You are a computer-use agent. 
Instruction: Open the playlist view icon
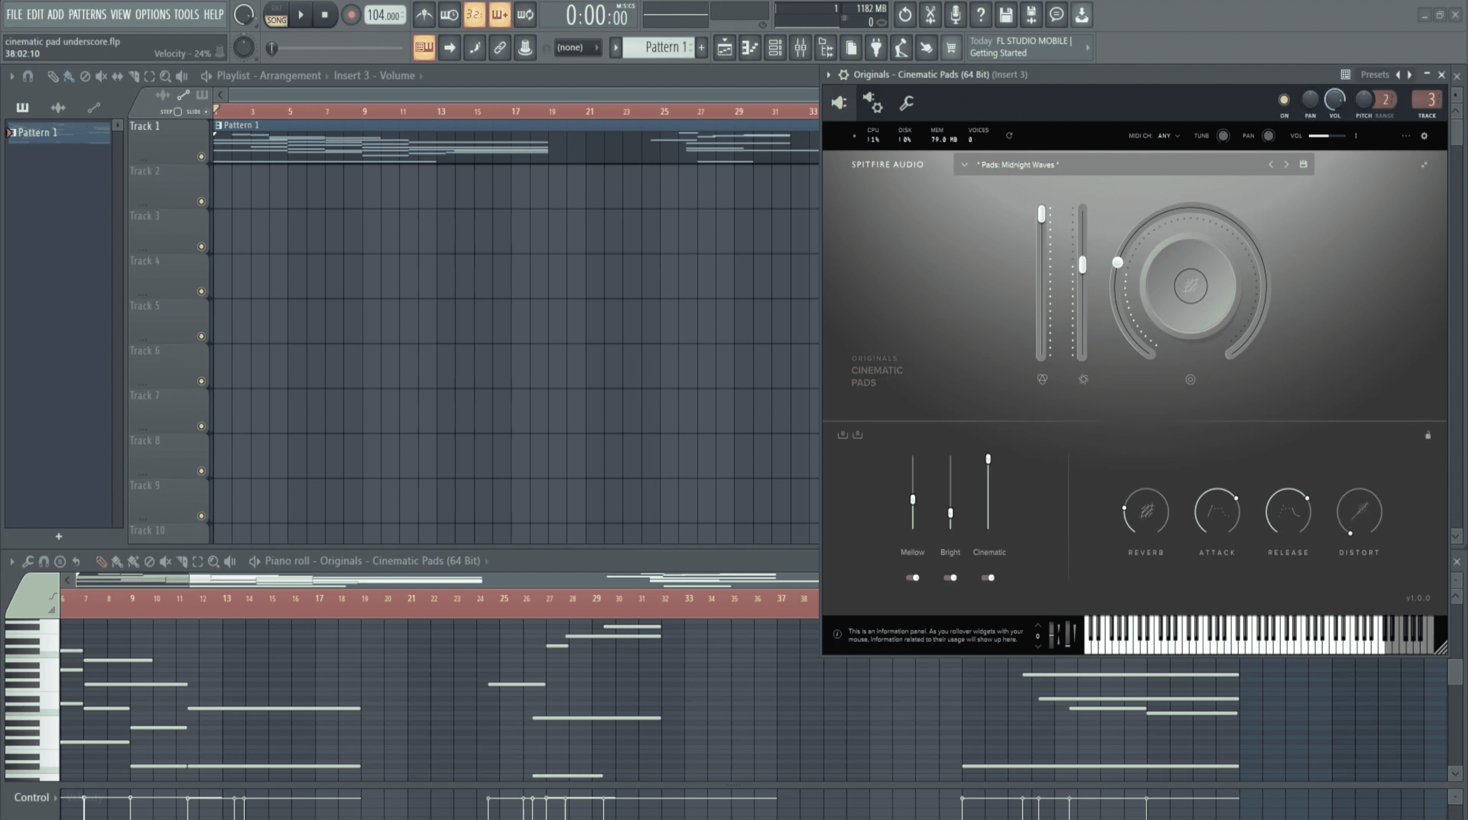725,48
